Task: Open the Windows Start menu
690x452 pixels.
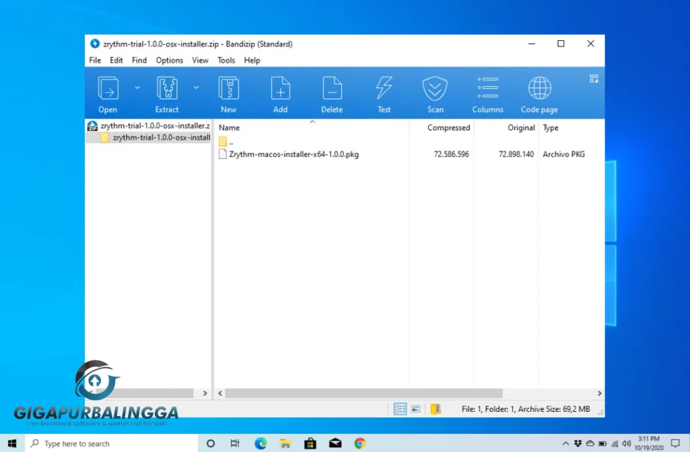Action: (12, 443)
